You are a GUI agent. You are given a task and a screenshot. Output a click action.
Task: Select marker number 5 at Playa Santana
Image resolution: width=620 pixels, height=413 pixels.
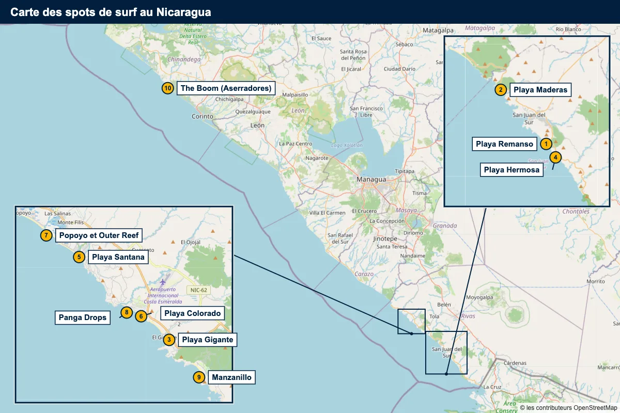(79, 257)
